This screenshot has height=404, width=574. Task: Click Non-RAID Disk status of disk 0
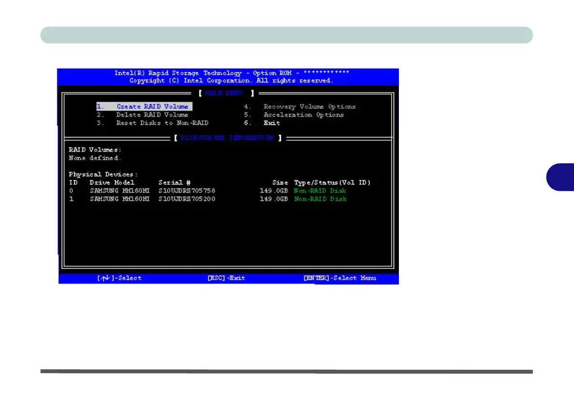[x=320, y=190]
